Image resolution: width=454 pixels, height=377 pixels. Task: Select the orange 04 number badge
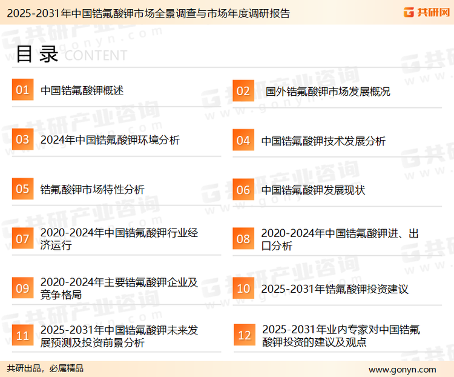pyautogui.click(x=243, y=140)
